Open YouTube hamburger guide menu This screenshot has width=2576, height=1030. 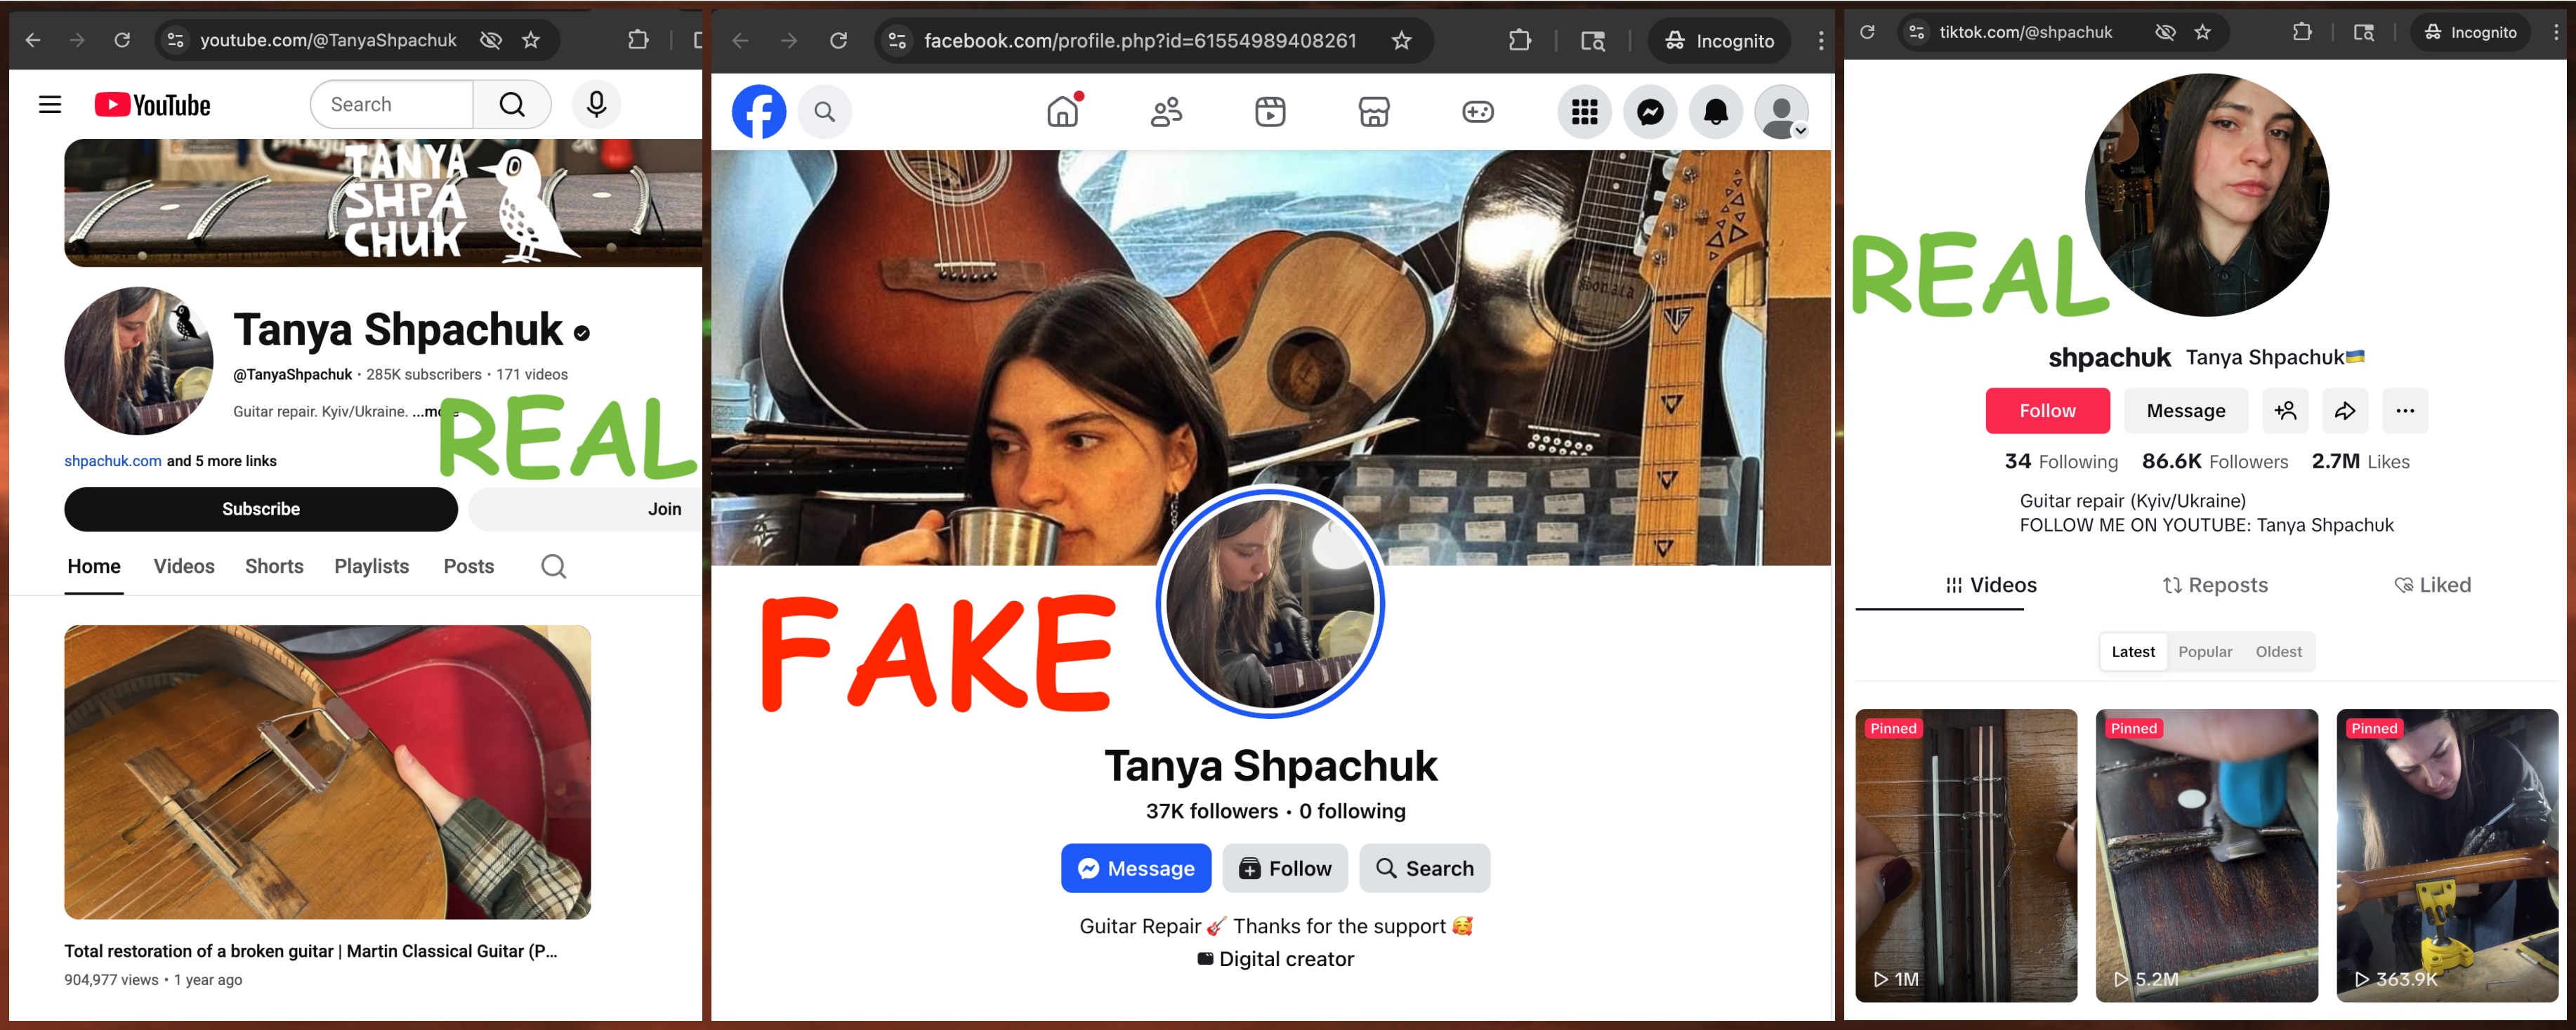pyautogui.click(x=50, y=105)
